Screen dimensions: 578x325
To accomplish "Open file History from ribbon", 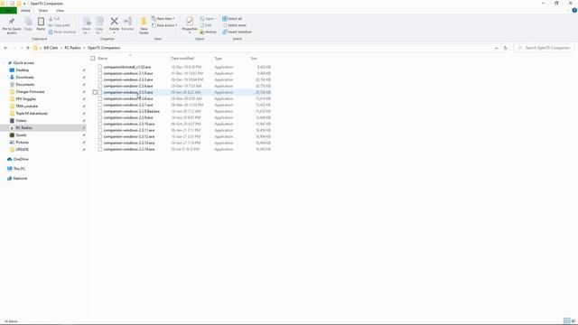I will pyautogui.click(x=208, y=32).
